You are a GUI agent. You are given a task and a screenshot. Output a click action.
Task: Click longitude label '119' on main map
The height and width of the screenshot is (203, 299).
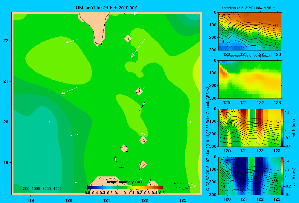pyautogui.click(x=30, y=200)
